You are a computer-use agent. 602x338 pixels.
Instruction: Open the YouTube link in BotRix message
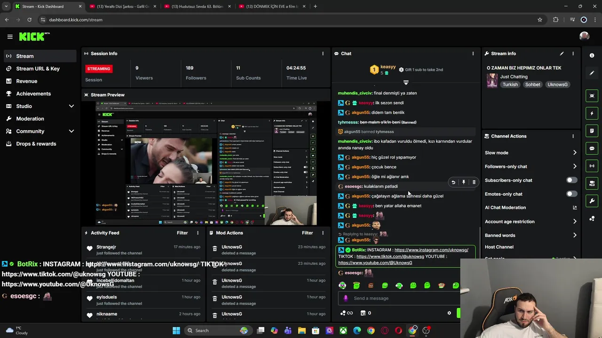(375, 263)
